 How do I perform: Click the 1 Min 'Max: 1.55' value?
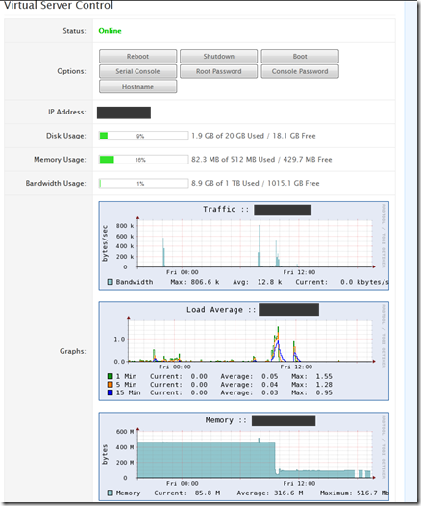pos(311,376)
